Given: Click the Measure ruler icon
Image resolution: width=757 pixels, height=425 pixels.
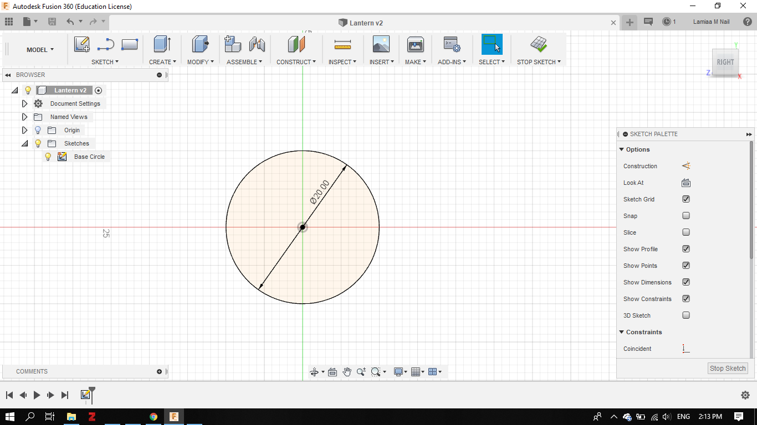Looking at the screenshot, I should tap(342, 45).
